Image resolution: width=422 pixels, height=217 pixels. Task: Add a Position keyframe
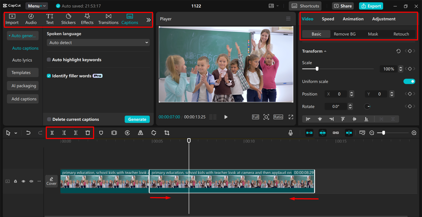click(410, 94)
